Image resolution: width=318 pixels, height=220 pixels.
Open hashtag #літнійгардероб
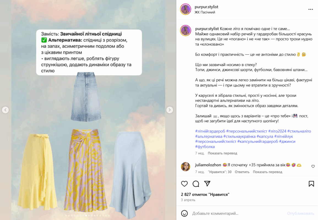210,131
